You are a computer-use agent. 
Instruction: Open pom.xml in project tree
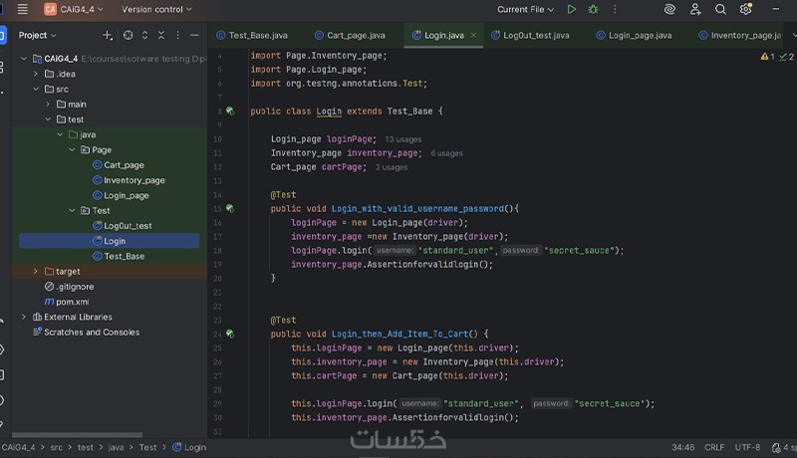pyautogui.click(x=67, y=302)
